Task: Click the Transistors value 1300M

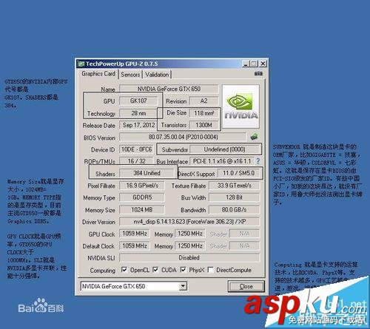Action: point(203,125)
